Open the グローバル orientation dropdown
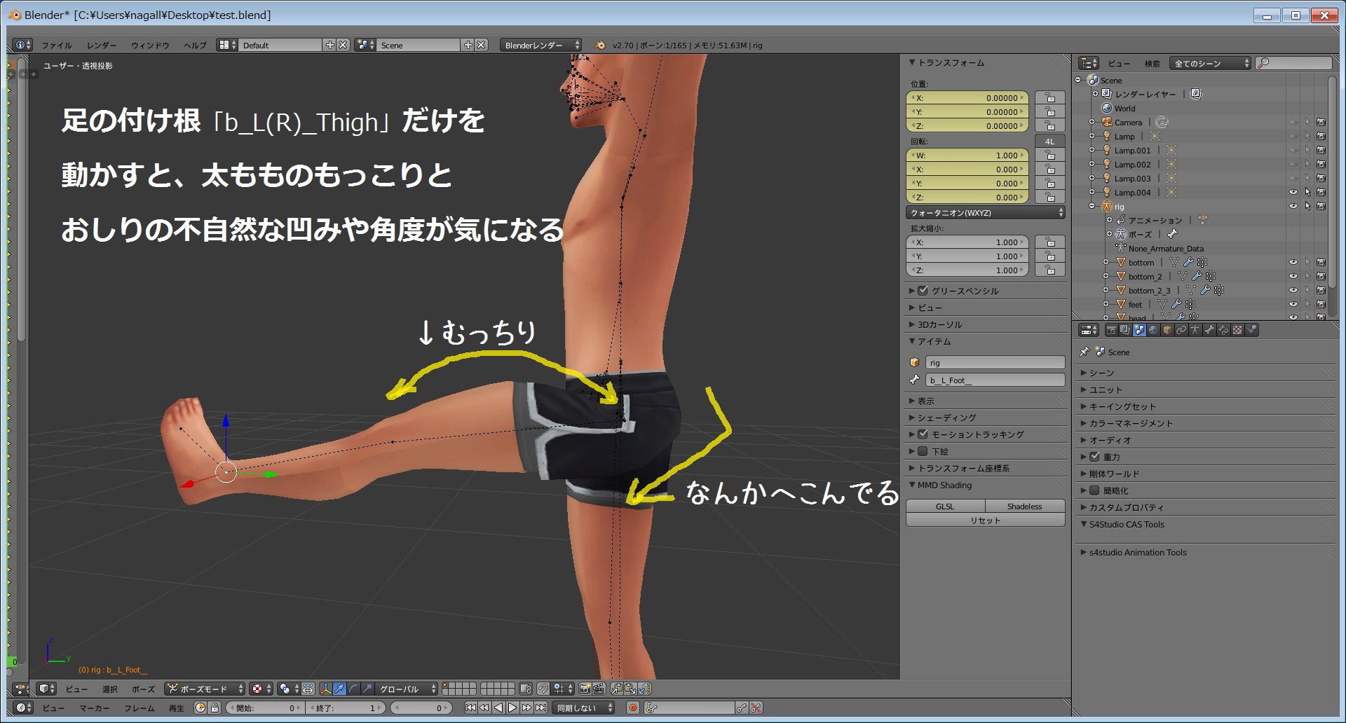 tap(407, 689)
